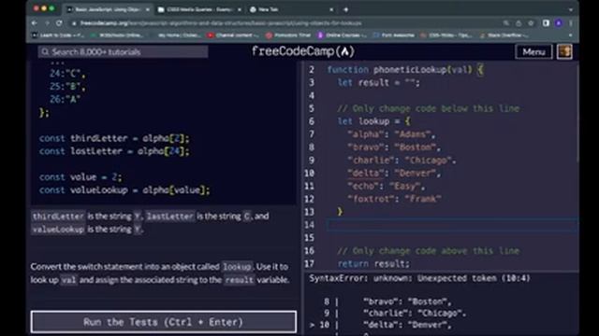The height and width of the screenshot is (336, 599).
Task: Switch to the CSS3 Media Queries tab
Action: (198, 9)
